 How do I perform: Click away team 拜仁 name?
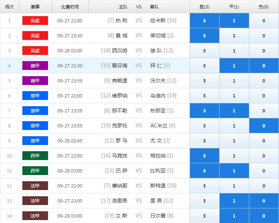[156, 66]
